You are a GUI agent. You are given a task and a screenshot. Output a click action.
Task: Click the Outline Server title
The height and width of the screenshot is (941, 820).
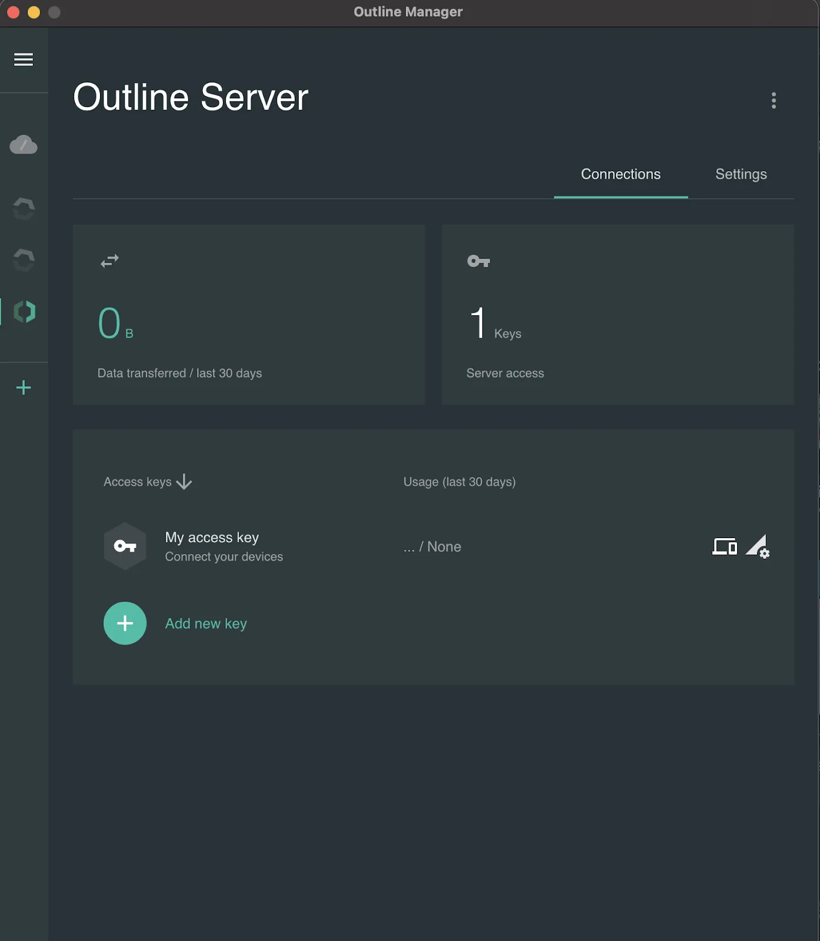tap(191, 97)
